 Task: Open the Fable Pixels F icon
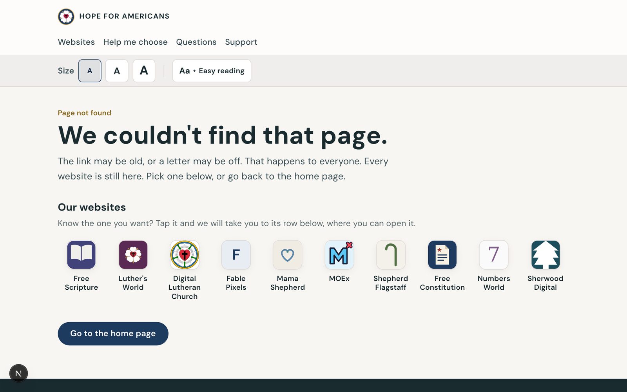[236, 255]
